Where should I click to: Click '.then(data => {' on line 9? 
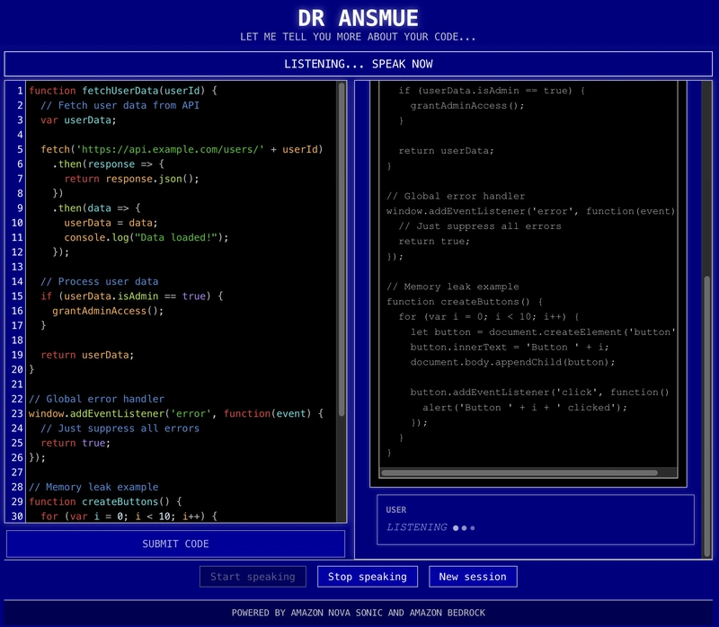tap(96, 208)
